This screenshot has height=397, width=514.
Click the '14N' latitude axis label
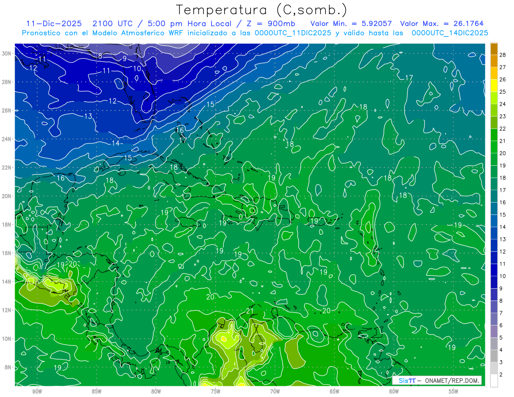pos(7,281)
